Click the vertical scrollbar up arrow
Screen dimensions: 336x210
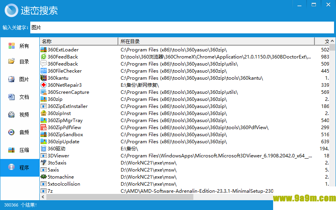(x=332, y=41)
